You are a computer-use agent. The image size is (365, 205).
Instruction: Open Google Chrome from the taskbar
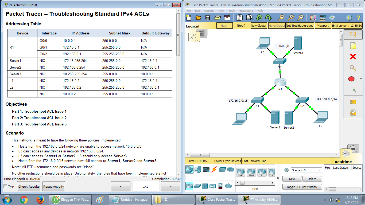(x=24, y=200)
